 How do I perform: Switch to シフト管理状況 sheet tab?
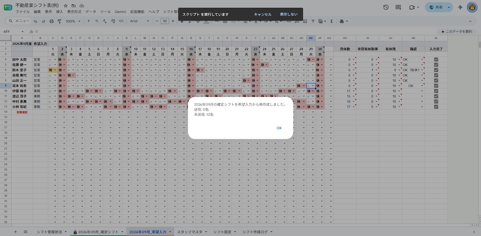(x=49, y=232)
